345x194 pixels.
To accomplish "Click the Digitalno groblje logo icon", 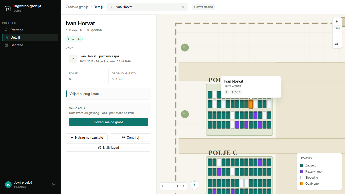I will pos(8,8).
